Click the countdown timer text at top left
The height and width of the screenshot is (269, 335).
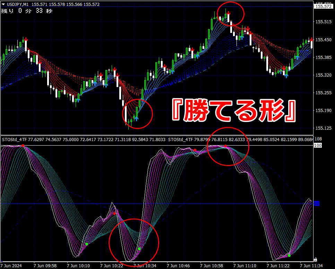click(x=27, y=11)
